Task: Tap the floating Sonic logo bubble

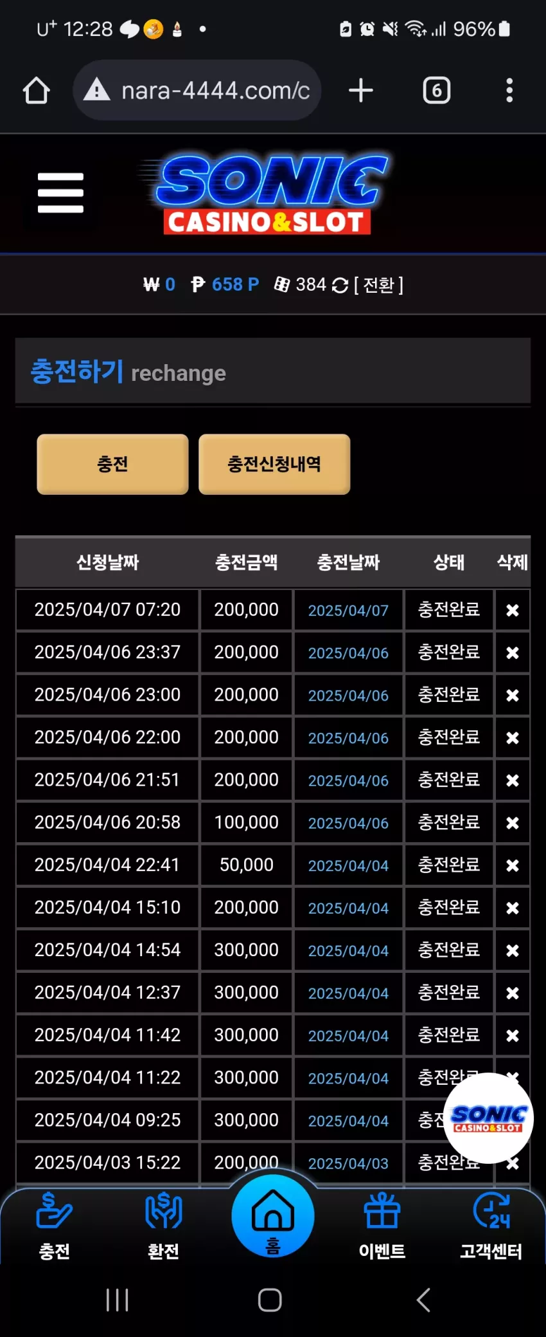Action: click(488, 1118)
